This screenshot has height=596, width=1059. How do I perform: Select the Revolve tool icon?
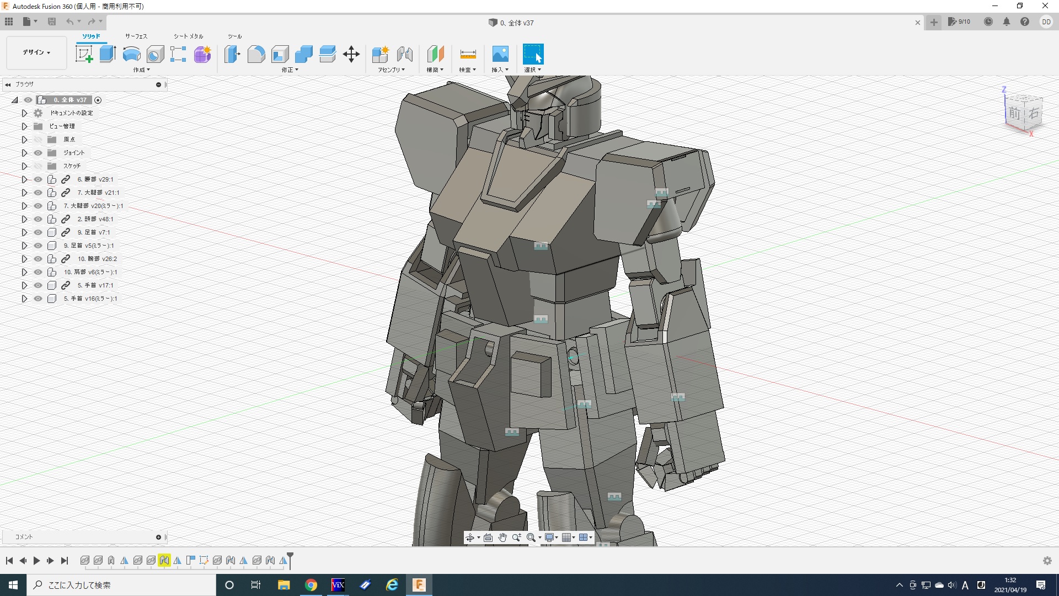tap(131, 54)
